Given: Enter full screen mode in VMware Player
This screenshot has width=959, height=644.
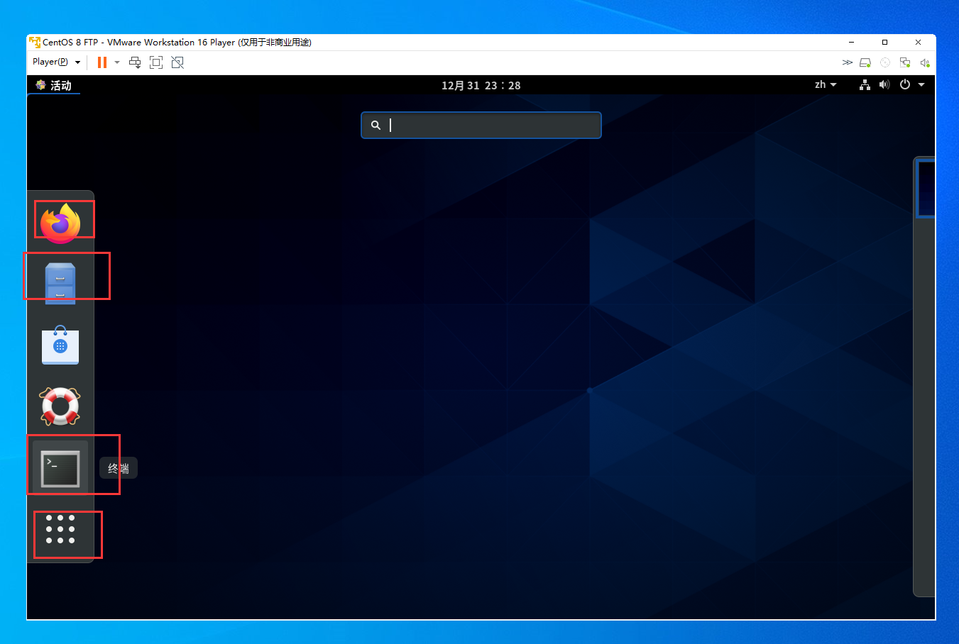Looking at the screenshot, I should tap(156, 62).
